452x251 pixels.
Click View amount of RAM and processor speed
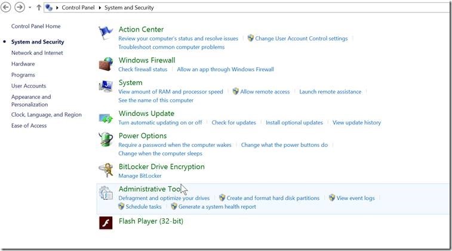(x=171, y=92)
